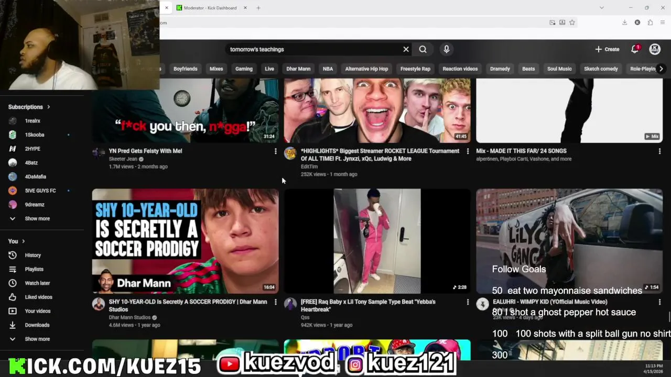Open the You section header
The width and height of the screenshot is (671, 377).
(17, 241)
